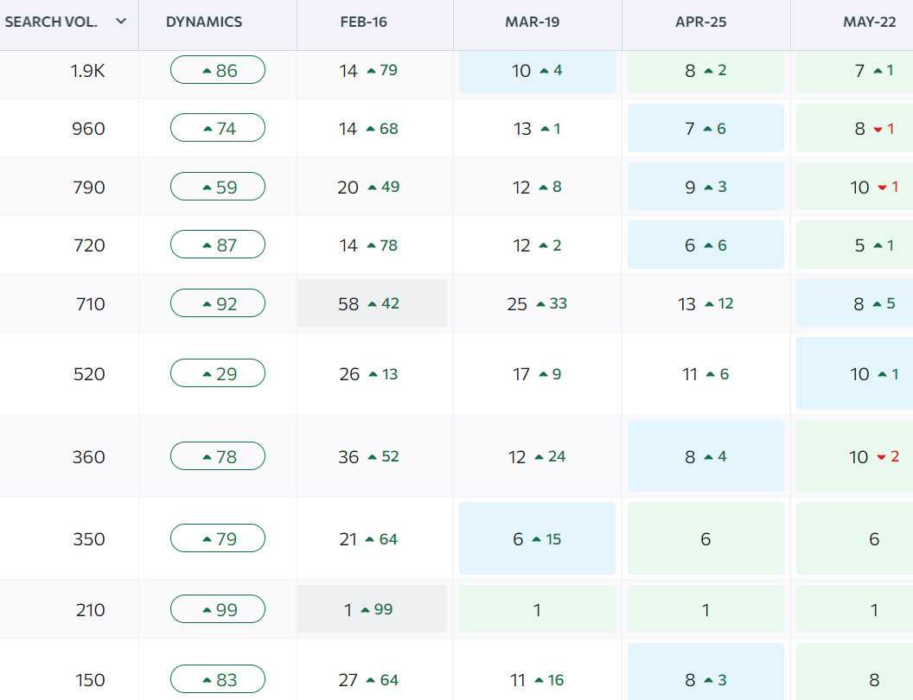This screenshot has height=700, width=913.
Task: Click the red down arrow beside change value 2
Action: coord(881,457)
